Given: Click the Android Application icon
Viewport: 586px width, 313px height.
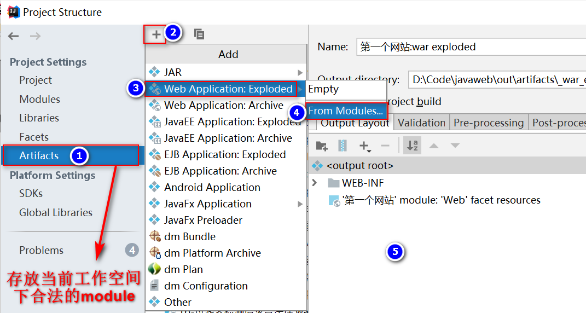Looking at the screenshot, I should (154, 187).
